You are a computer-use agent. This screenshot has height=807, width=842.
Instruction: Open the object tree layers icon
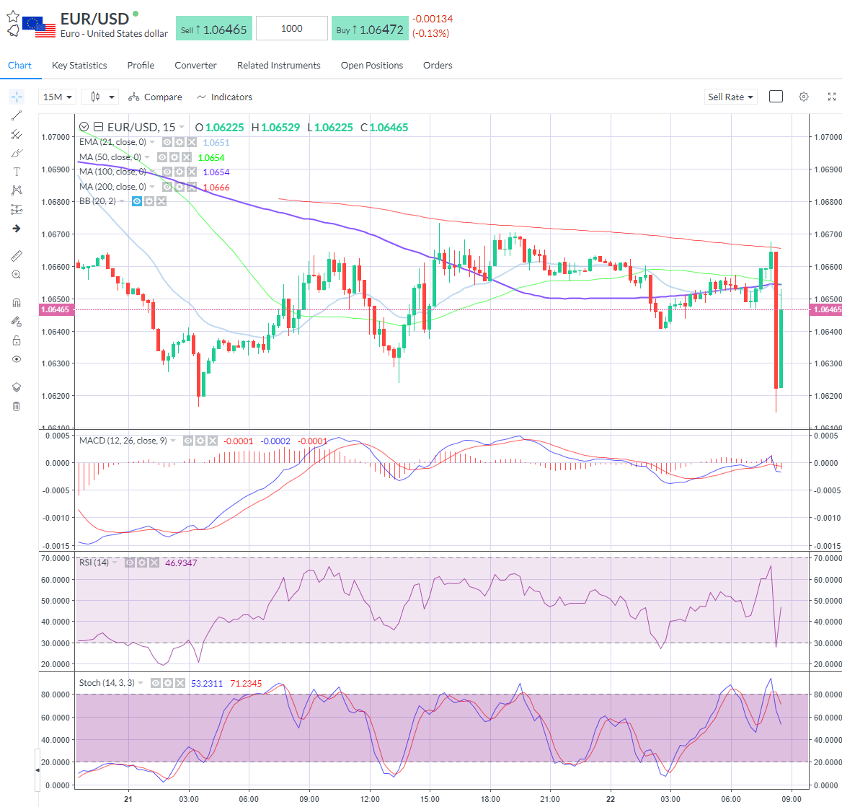point(17,387)
